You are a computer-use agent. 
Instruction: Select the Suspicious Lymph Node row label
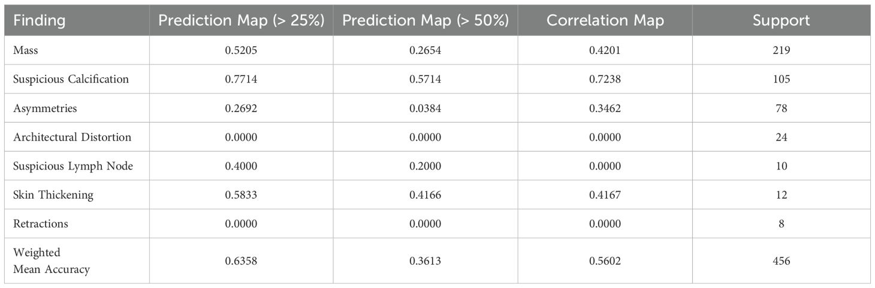point(73,166)
